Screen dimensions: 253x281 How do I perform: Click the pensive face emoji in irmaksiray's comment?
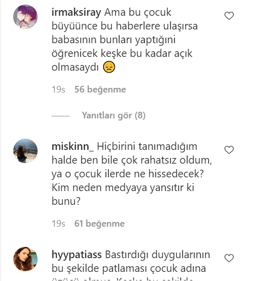[109, 67]
